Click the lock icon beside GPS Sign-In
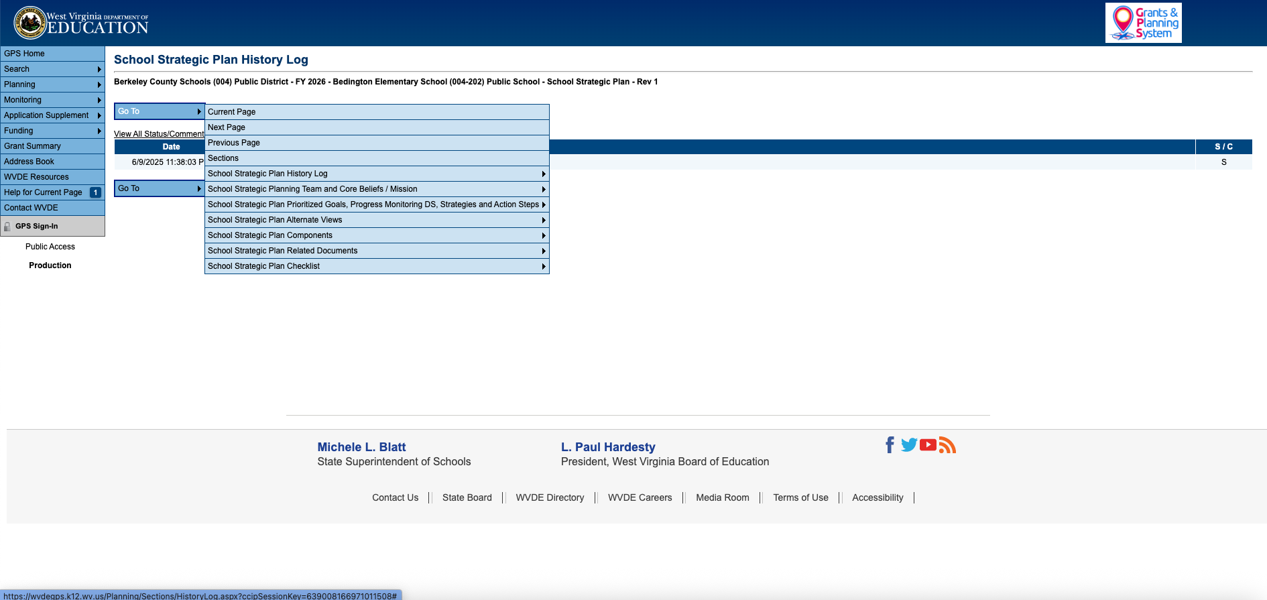The image size is (1267, 600). tap(7, 227)
